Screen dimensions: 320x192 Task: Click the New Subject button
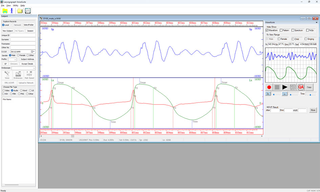[x=7, y=31]
